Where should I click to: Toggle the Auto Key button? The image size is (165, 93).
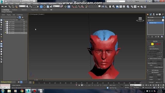[x=127, y=85]
